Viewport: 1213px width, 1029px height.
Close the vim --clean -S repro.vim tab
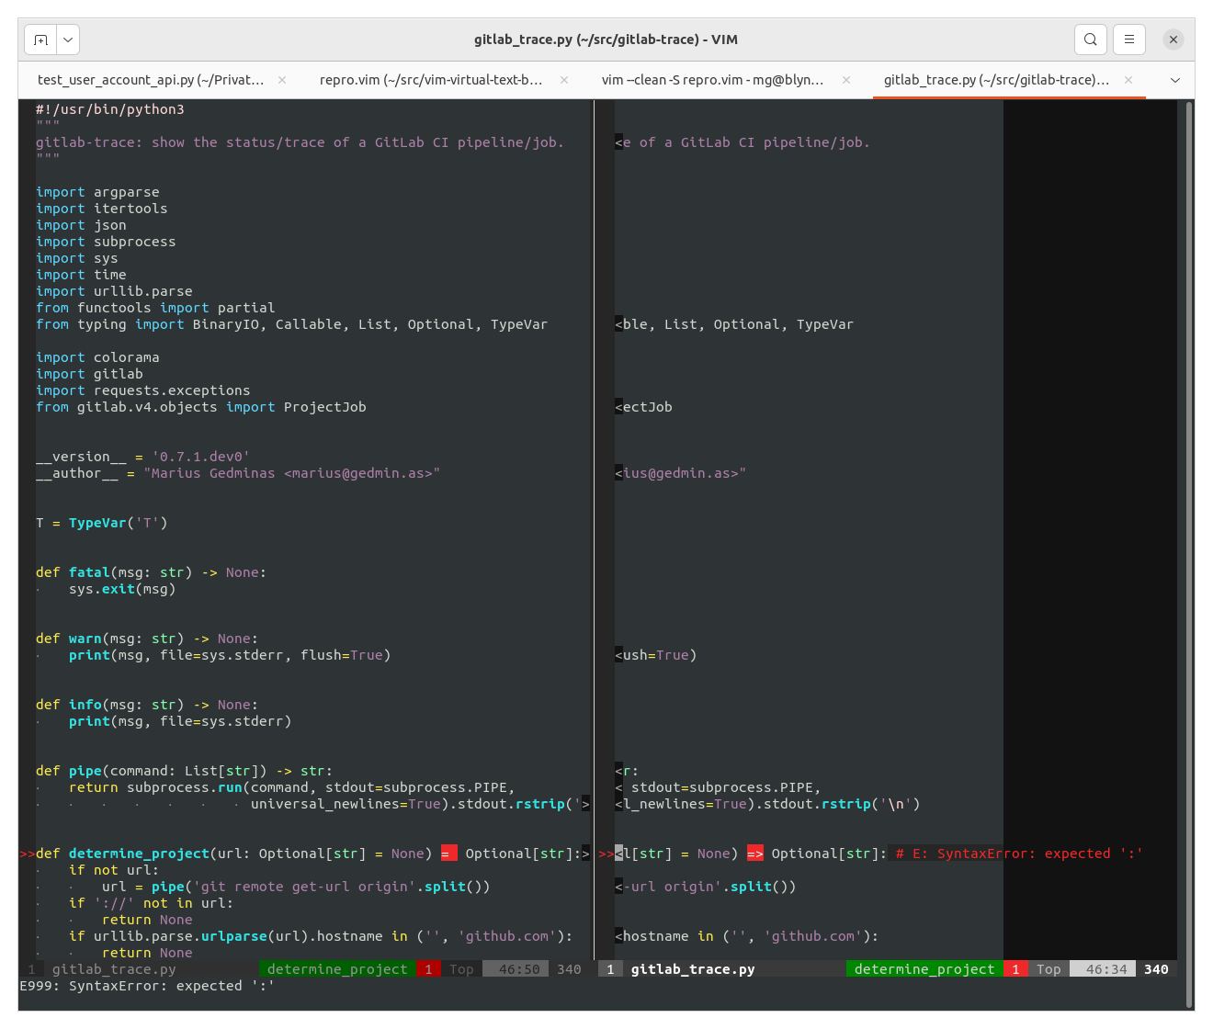[x=846, y=80]
